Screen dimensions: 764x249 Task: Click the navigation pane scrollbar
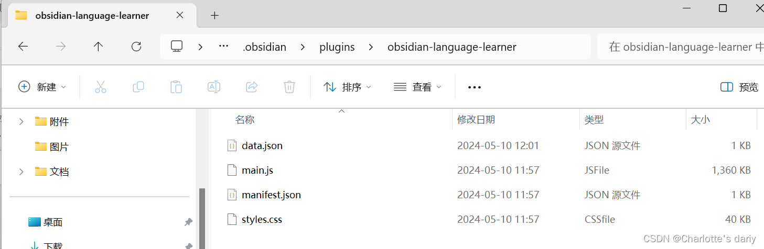202,219
